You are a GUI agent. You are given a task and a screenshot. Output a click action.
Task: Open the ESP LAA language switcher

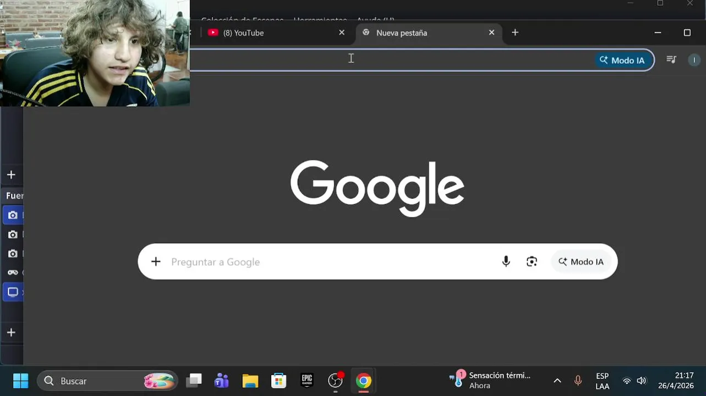coord(603,381)
